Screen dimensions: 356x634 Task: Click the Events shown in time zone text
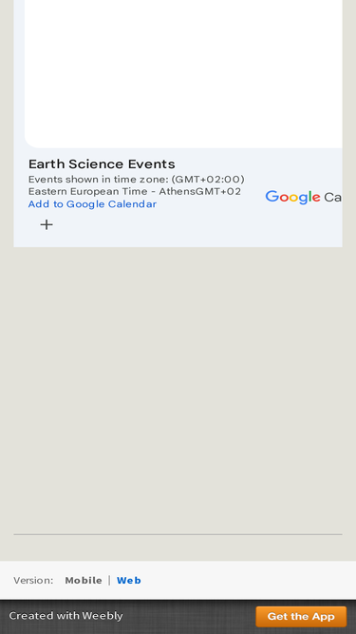coord(137,179)
